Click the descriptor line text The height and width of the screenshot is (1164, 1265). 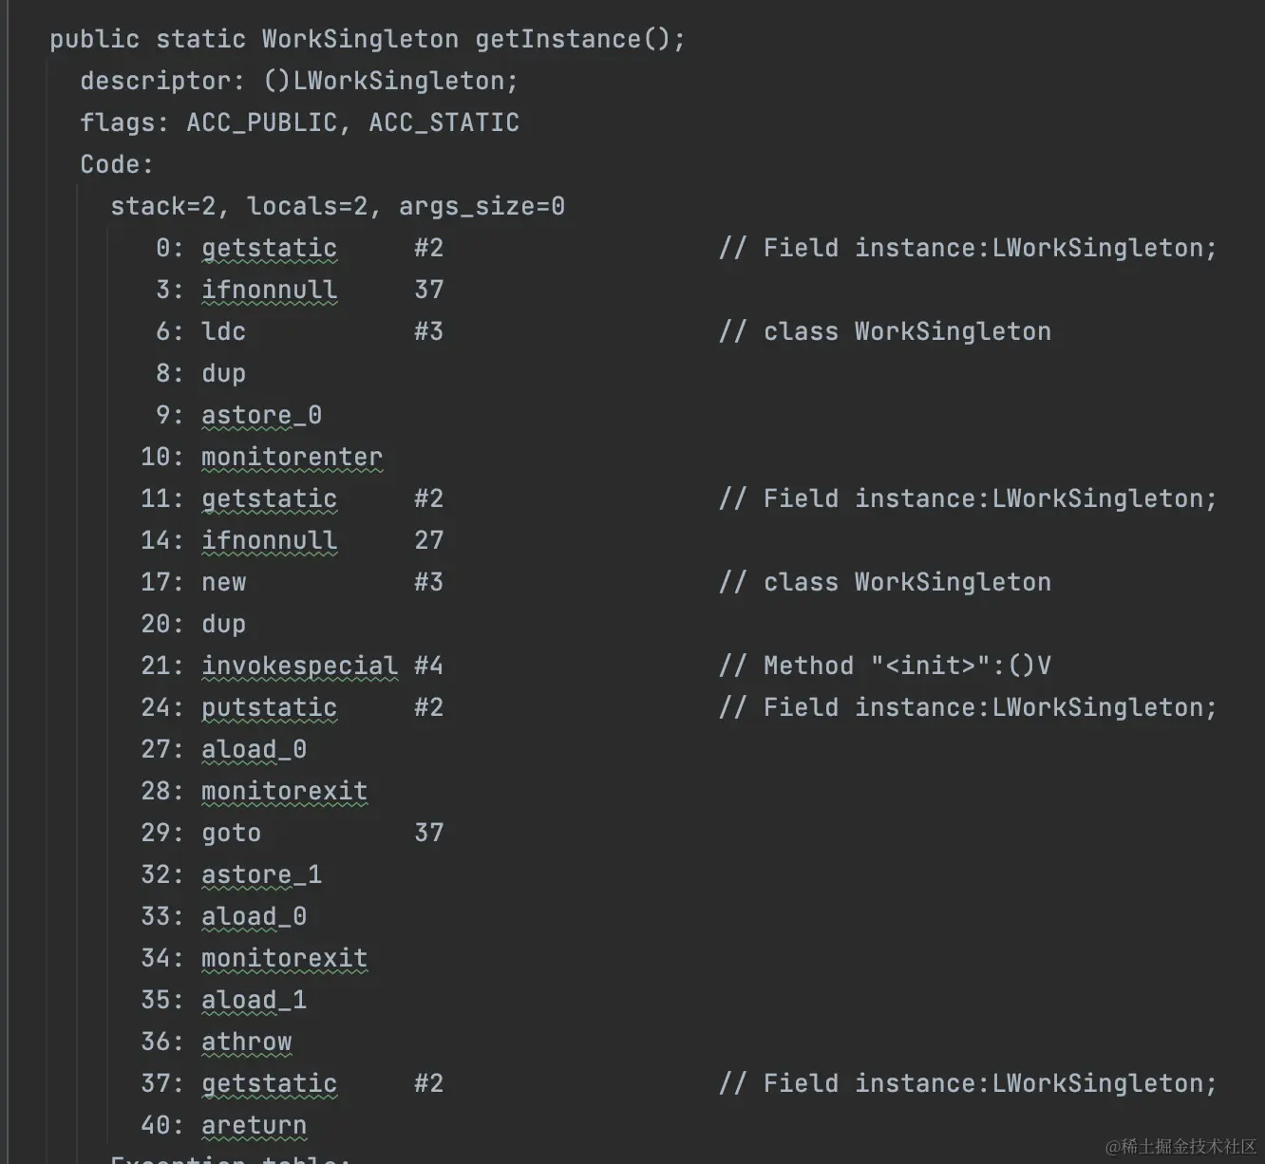click(298, 81)
